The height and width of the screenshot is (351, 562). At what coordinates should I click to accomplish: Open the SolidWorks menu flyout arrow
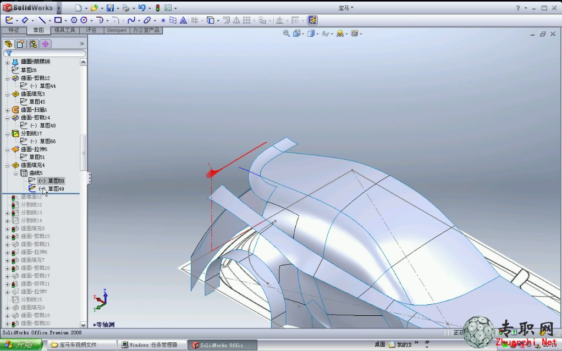pos(59,8)
